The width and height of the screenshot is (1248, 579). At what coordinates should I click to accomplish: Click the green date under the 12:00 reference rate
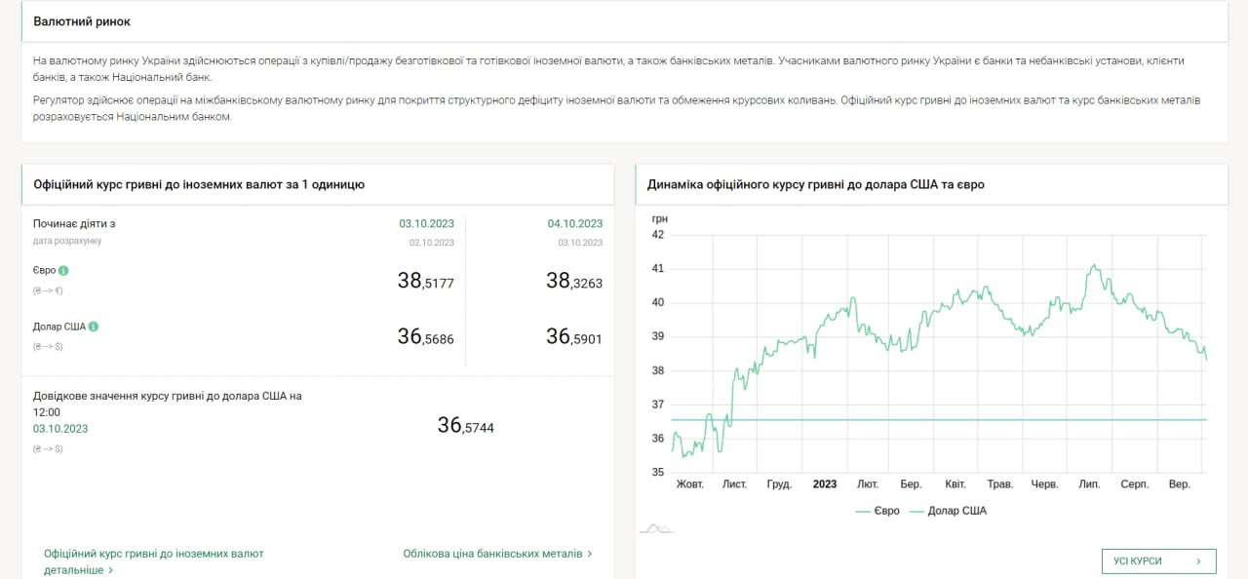coord(60,429)
